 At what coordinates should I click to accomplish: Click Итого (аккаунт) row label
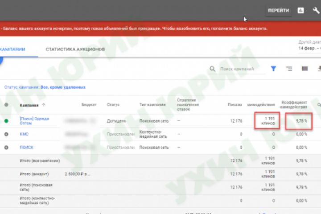pyautogui.click(x=34, y=174)
